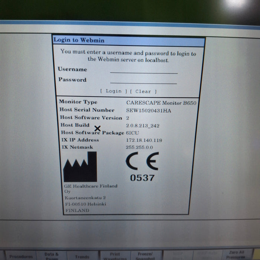Click the IX IP Address label
The image size is (260, 260).
click(80, 140)
